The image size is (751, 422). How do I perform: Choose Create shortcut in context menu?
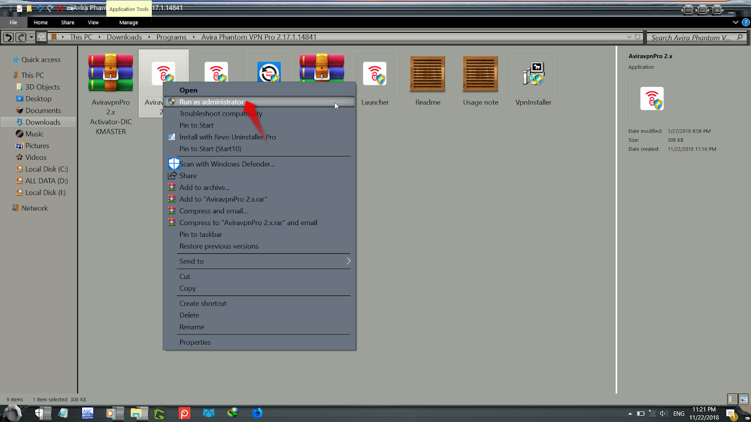(x=259, y=303)
